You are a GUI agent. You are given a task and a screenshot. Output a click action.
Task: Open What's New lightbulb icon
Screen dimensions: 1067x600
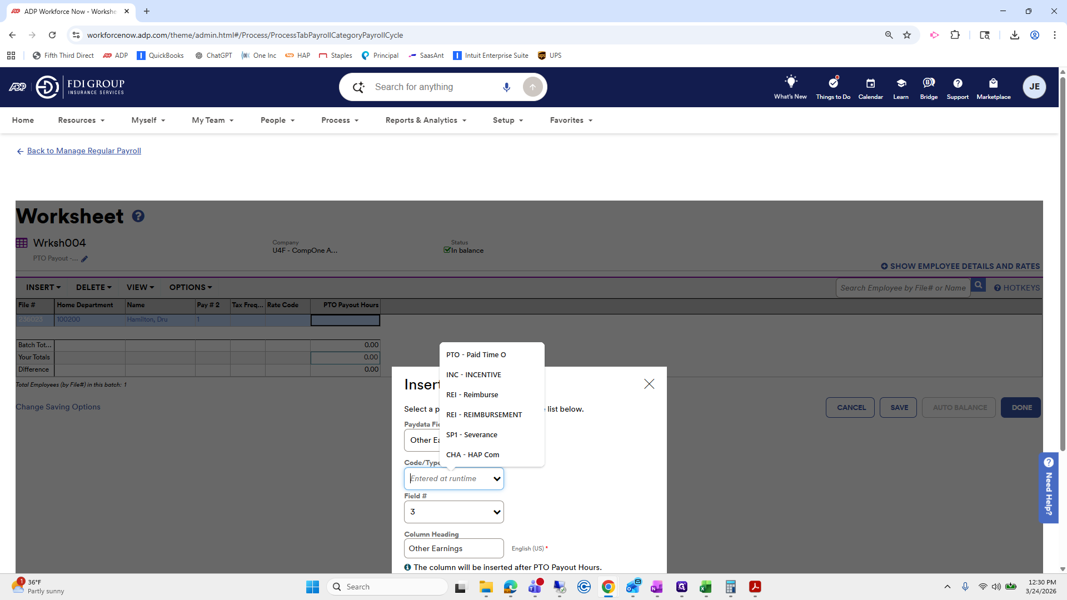coord(790,82)
